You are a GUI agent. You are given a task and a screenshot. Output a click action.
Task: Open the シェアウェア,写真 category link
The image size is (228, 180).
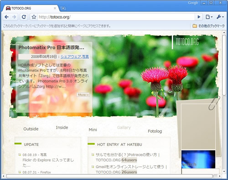coord(75,57)
